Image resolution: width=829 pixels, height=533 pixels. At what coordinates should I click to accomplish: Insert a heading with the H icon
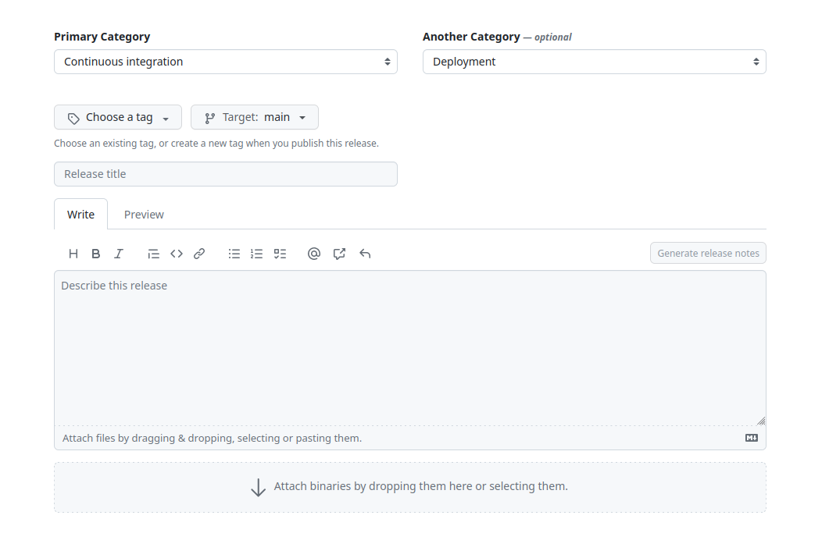[73, 254]
